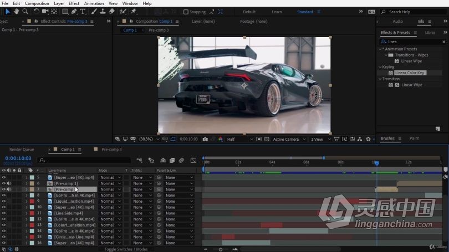Screen dimensions: 449x252
Task: Click the red label swatch of layer 9
Action: click(x=32, y=202)
